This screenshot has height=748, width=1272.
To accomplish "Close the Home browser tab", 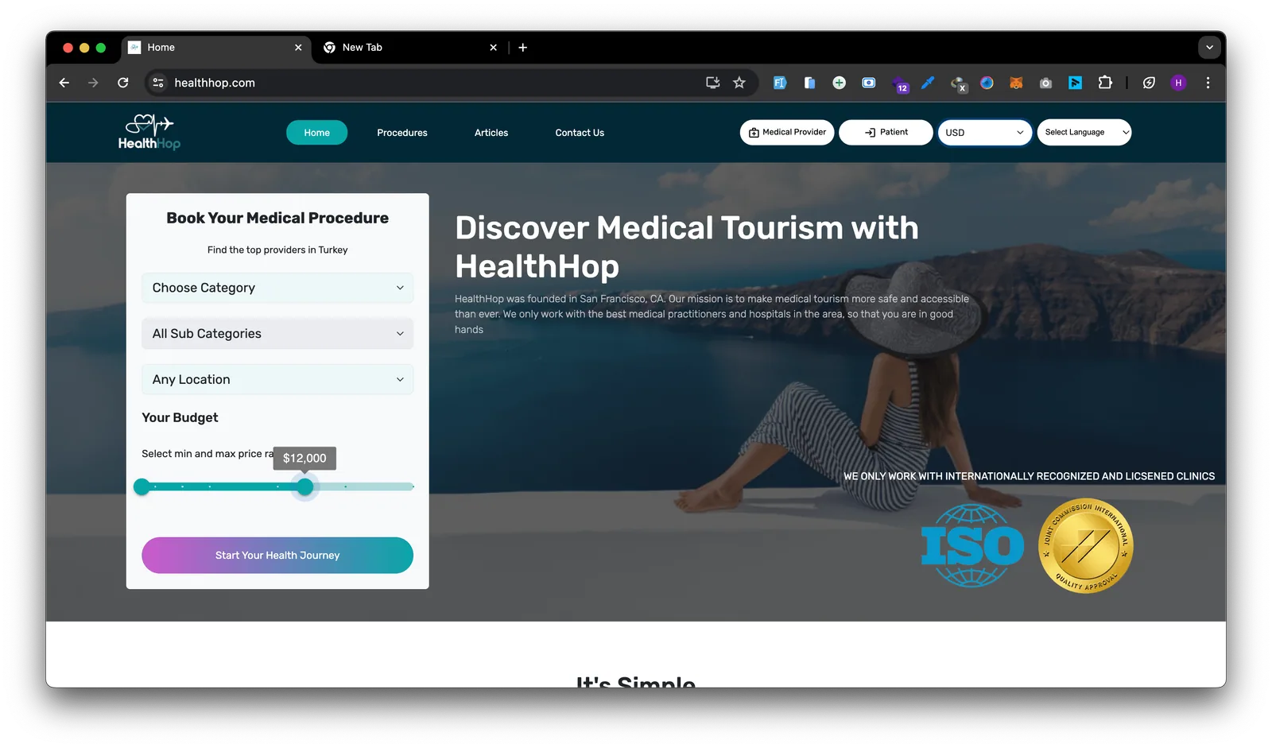I will click(298, 48).
